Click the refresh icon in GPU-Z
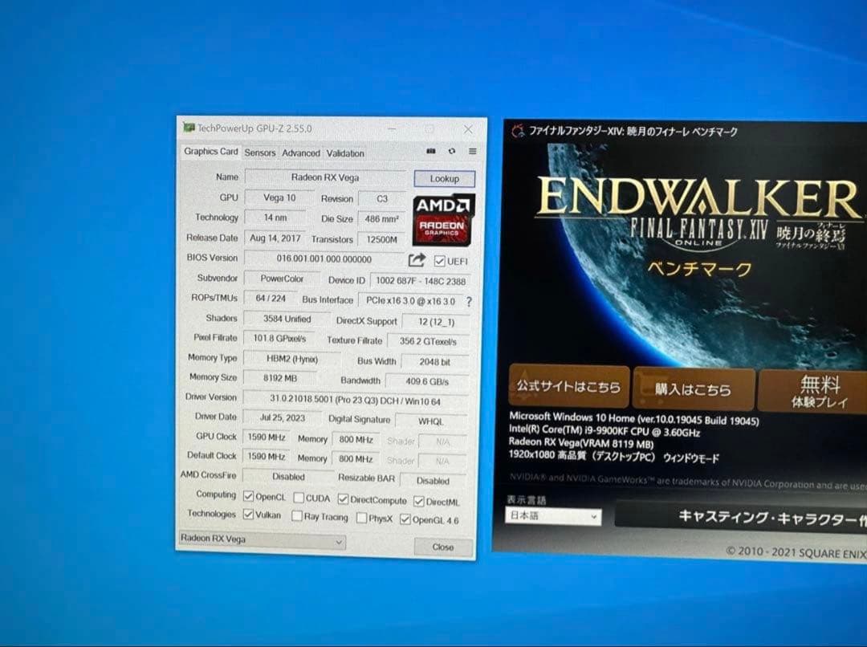Image resolution: width=867 pixels, height=647 pixels. coord(452,151)
